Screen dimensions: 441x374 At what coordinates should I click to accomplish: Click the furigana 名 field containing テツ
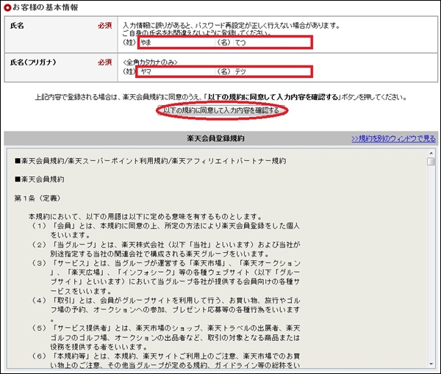pos(272,72)
